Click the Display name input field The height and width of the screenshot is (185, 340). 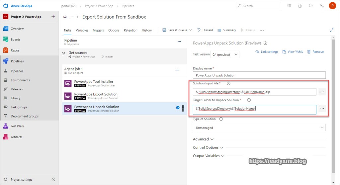tap(259, 75)
